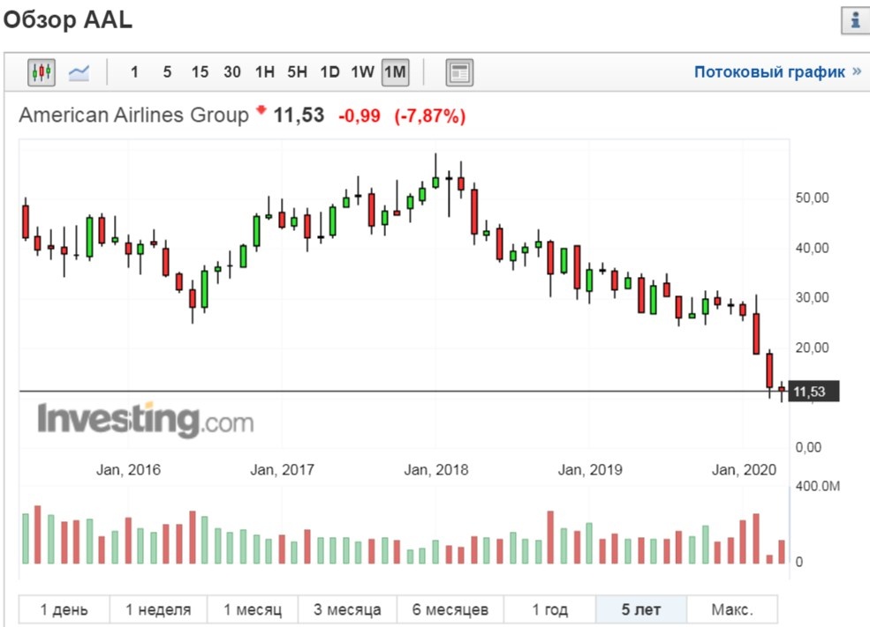This screenshot has height=627, width=870.
Task: Open the info icon next to Обзор AAL
Action: click(x=855, y=21)
